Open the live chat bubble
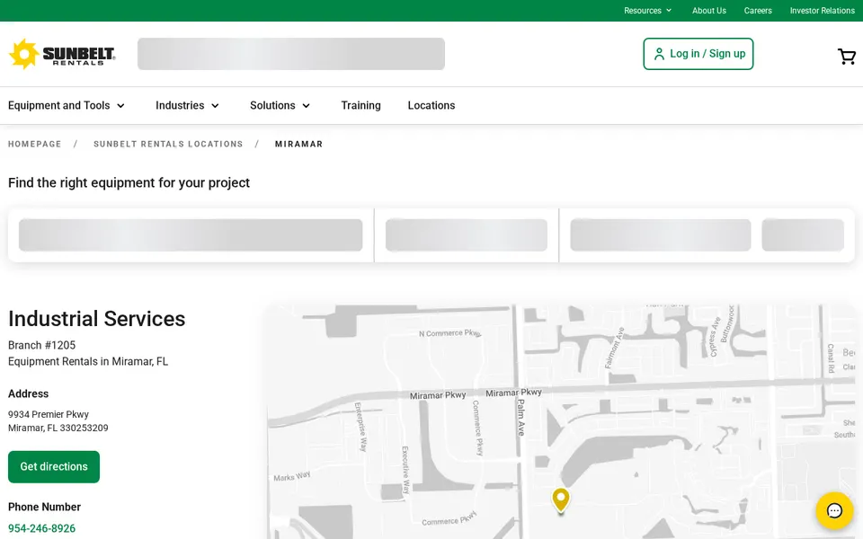The image size is (863, 539). (x=834, y=510)
